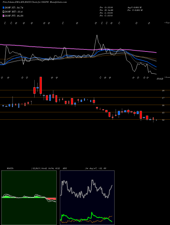Open the green MACD histogram chart panel

pyautogui.click(x=29, y=198)
